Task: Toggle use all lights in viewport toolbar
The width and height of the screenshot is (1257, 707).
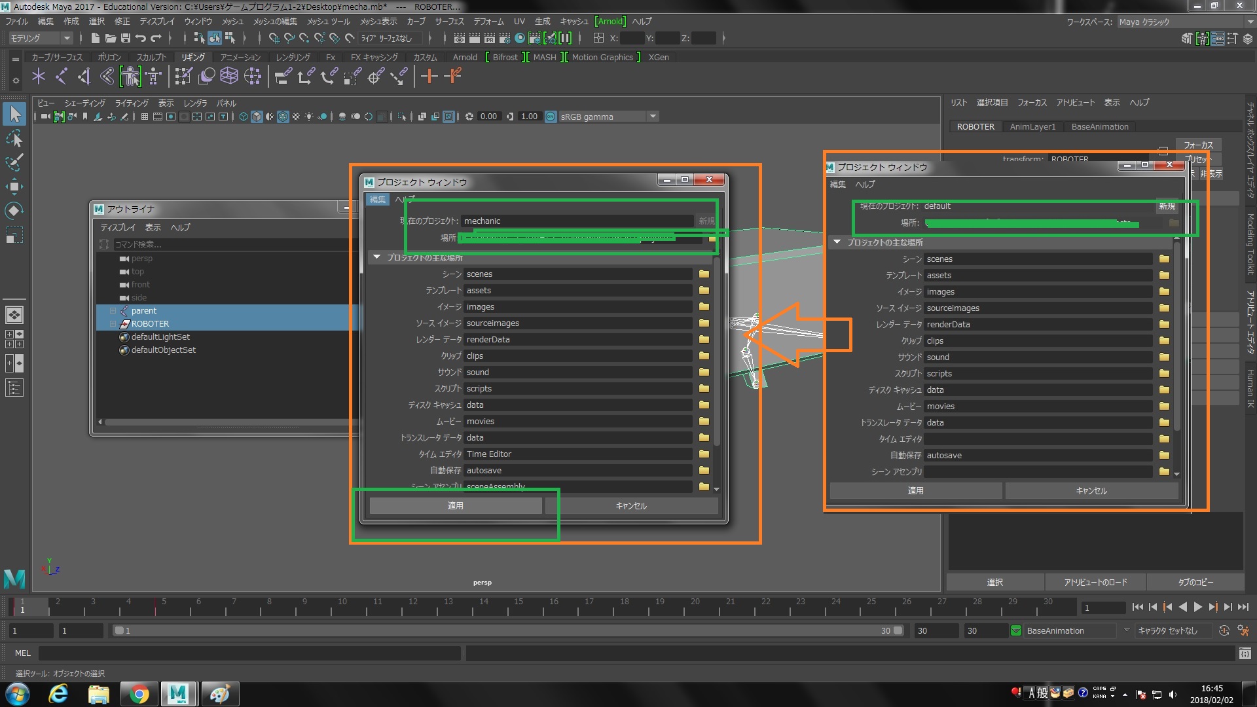Action: [309, 117]
